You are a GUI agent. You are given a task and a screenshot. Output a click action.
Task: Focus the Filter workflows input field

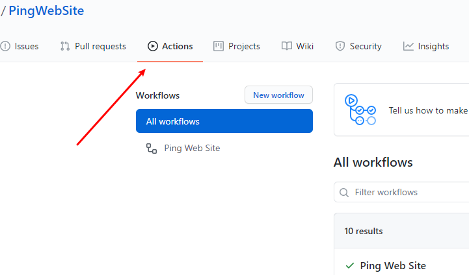pyautogui.click(x=401, y=193)
